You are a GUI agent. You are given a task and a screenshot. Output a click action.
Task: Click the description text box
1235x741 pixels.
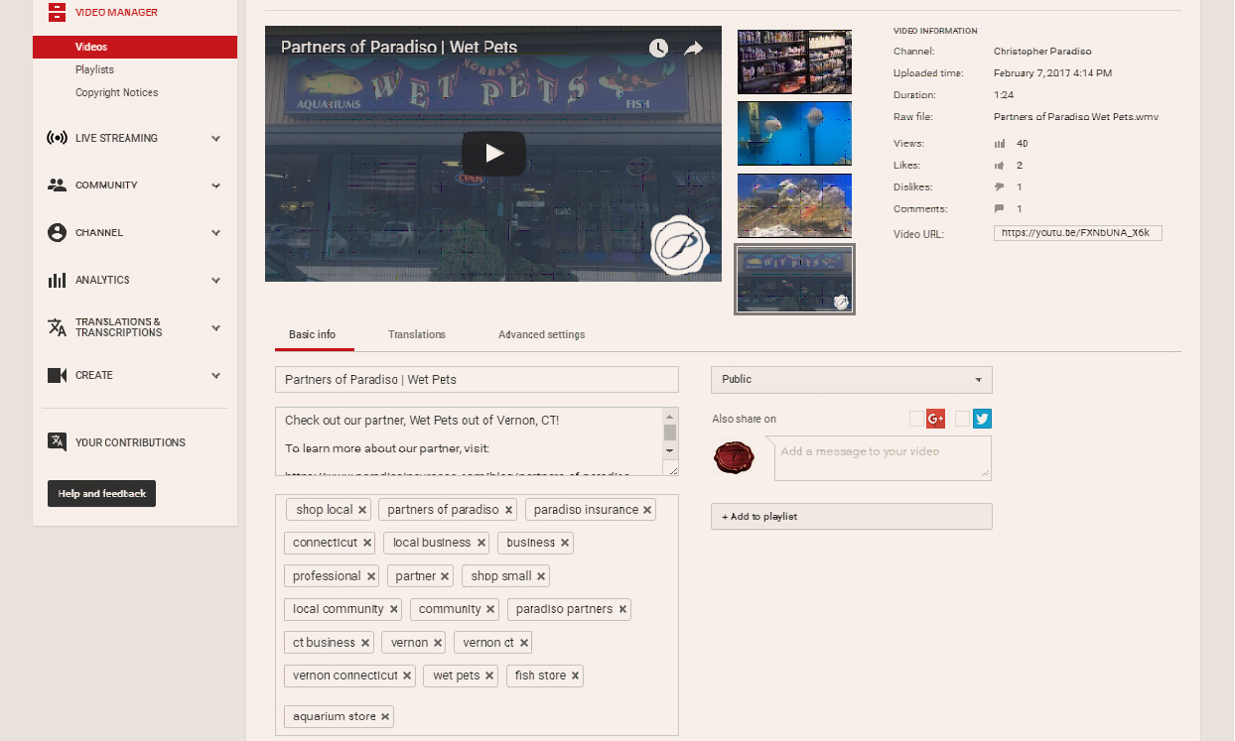pos(470,441)
